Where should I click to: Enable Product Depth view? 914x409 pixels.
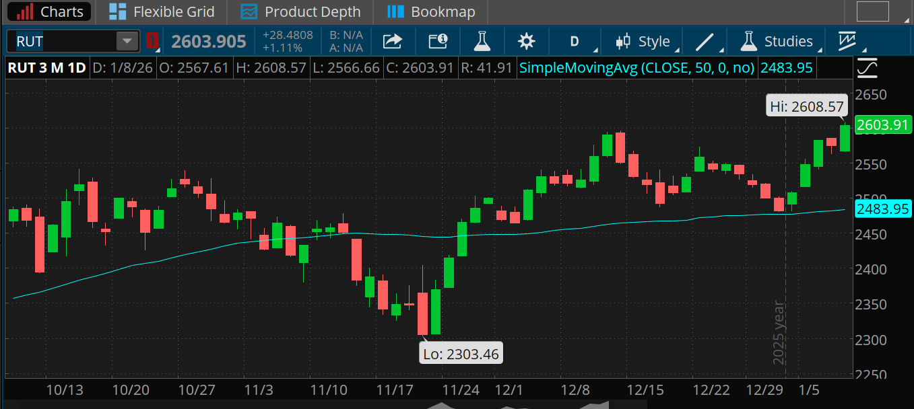(x=300, y=11)
